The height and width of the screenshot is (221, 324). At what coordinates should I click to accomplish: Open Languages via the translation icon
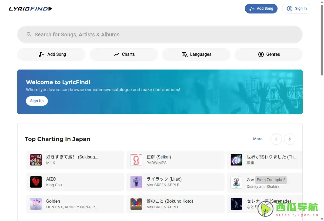tap(185, 54)
